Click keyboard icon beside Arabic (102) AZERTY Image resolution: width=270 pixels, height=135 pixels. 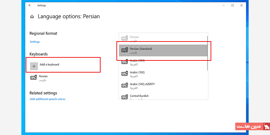tap(125, 85)
